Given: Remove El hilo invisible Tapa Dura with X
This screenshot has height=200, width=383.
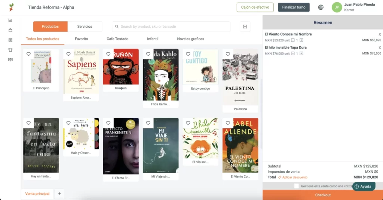Looking at the screenshot, I should 380,47.
